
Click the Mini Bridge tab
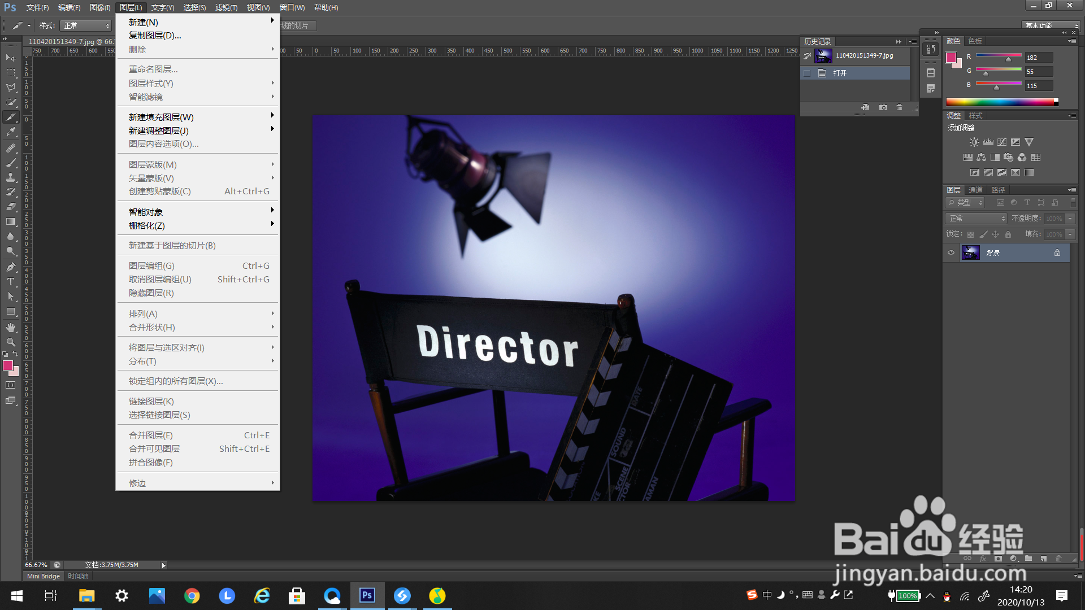point(44,576)
